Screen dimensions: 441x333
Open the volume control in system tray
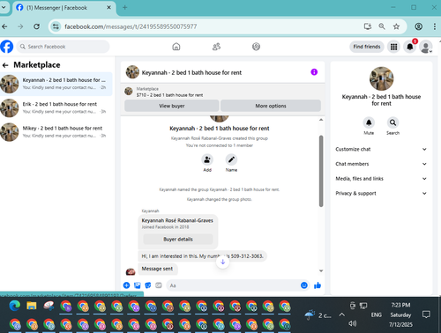[352, 323]
